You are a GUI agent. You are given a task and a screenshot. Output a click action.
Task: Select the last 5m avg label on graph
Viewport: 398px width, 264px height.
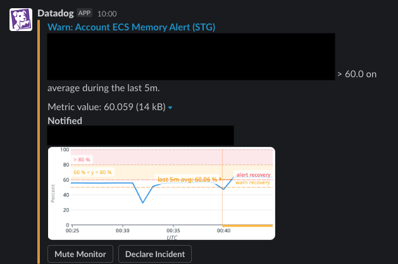click(187, 179)
